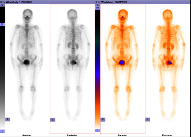Select grayscale lower threshold value 1

(x=2, y=131)
